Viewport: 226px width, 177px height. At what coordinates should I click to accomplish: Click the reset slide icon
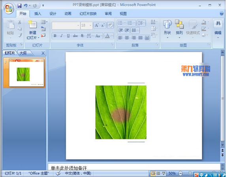pyautogui.click(x=43, y=29)
